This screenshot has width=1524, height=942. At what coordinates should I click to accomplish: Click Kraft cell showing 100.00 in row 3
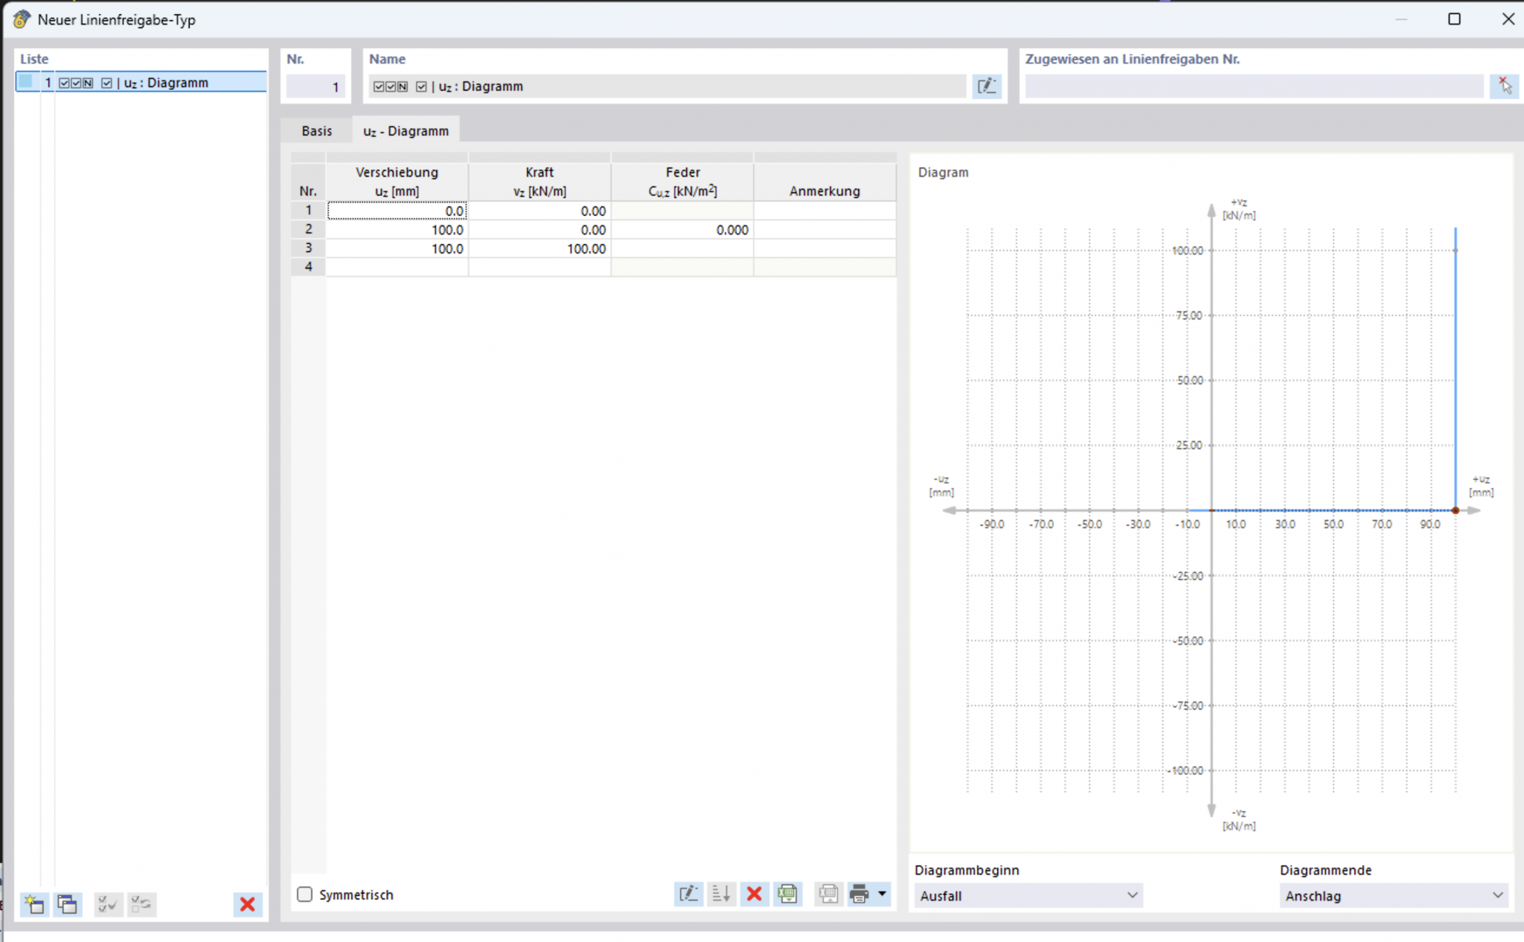coord(540,249)
